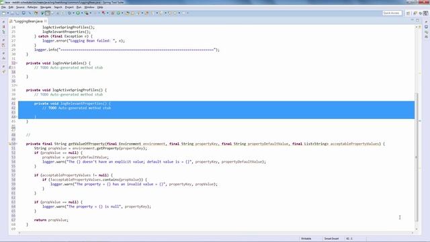The height and width of the screenshot is (242, 430).
Task: Click the logActiveSpringProfiles method declaration
Action: [x=67, y=90]
